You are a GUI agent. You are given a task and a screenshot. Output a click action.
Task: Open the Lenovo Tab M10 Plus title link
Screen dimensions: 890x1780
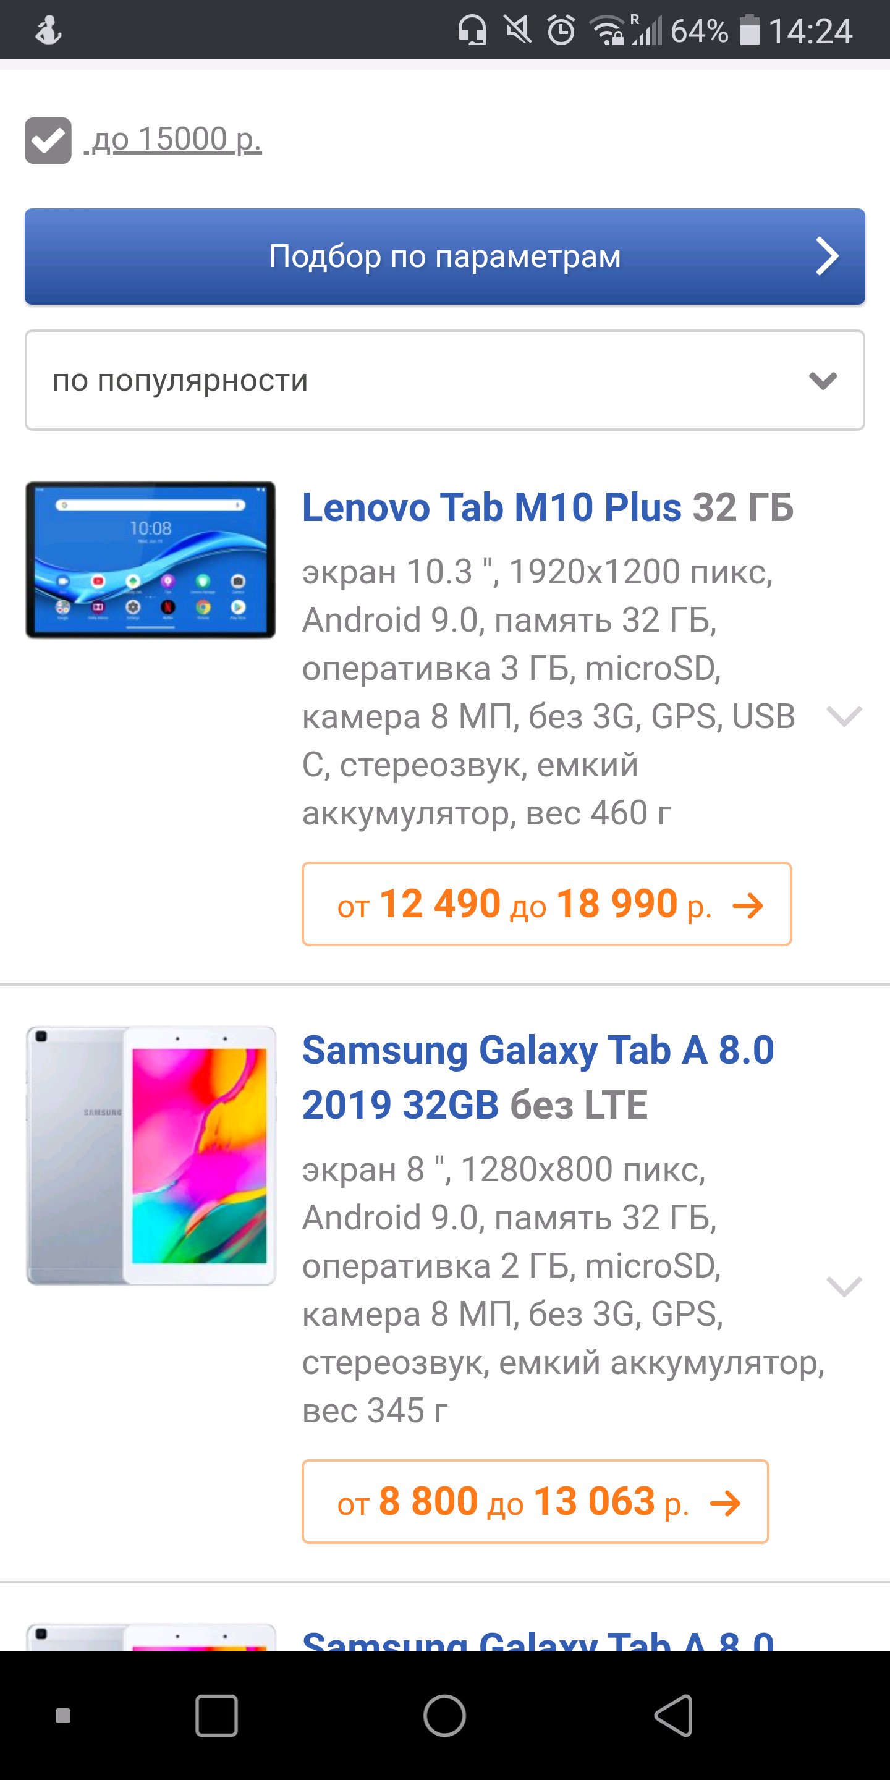pos(547,507)
